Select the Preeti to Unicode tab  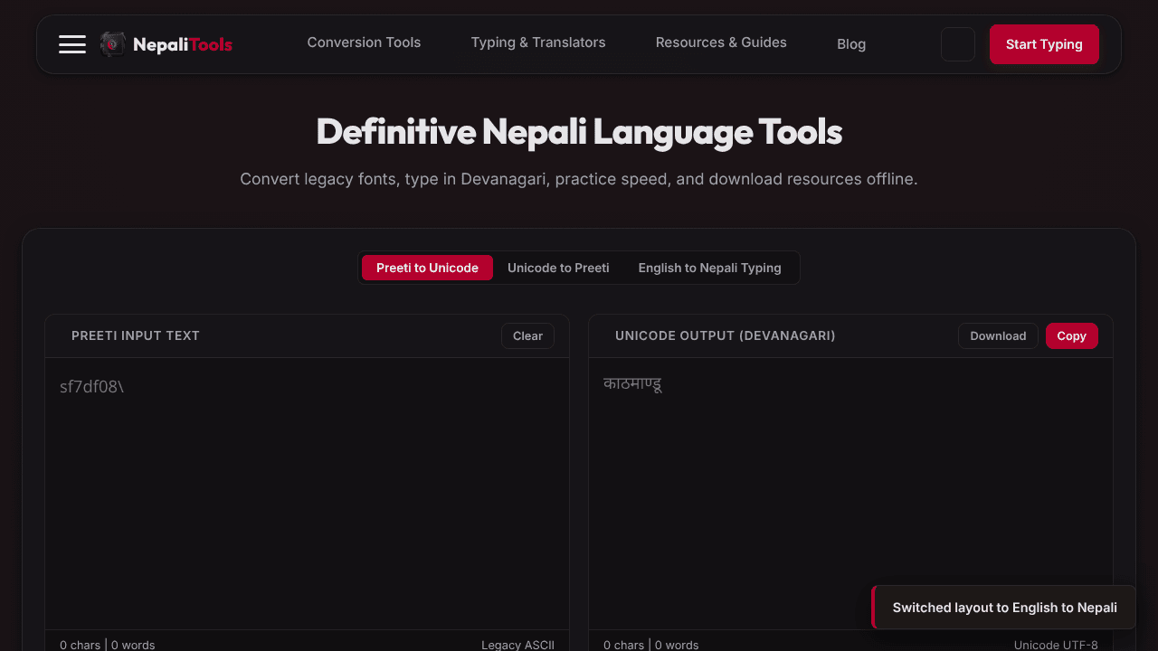[427, 268]
